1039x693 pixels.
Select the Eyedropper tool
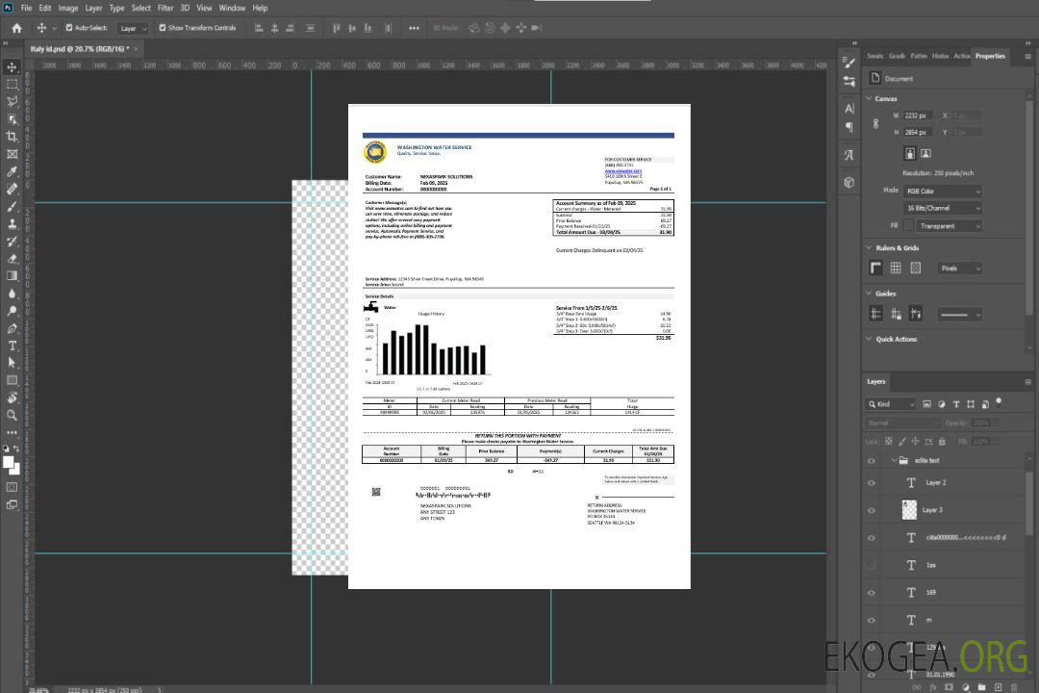coord(13,171)
